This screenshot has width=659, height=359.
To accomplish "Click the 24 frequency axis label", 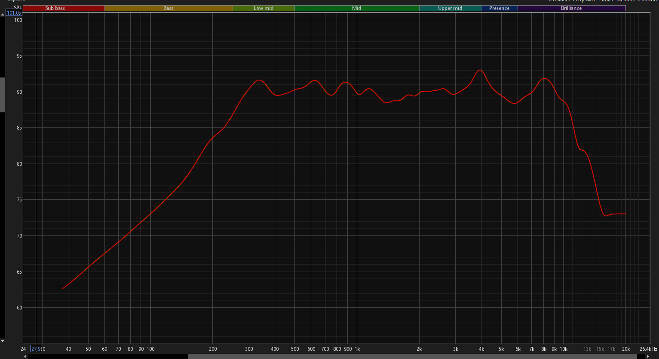I will 23,349.
